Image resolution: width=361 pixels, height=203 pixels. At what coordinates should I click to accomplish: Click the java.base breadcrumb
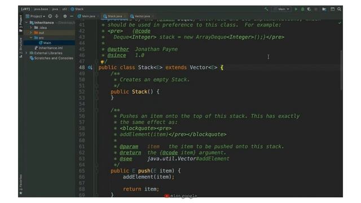pos(41,9)
